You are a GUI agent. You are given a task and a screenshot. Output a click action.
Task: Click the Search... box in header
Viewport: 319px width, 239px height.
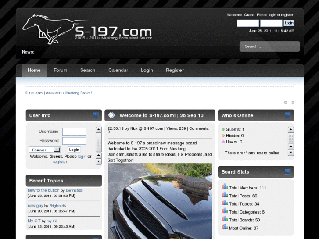(269, 46)
